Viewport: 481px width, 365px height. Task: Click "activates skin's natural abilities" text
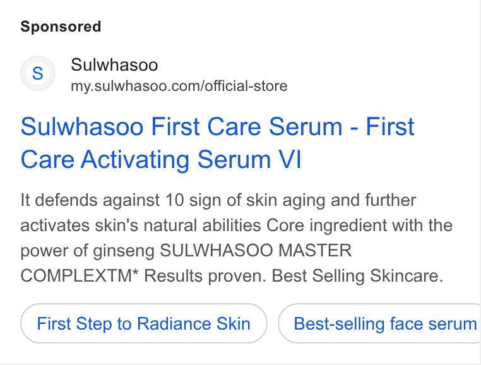pos(141,225)
